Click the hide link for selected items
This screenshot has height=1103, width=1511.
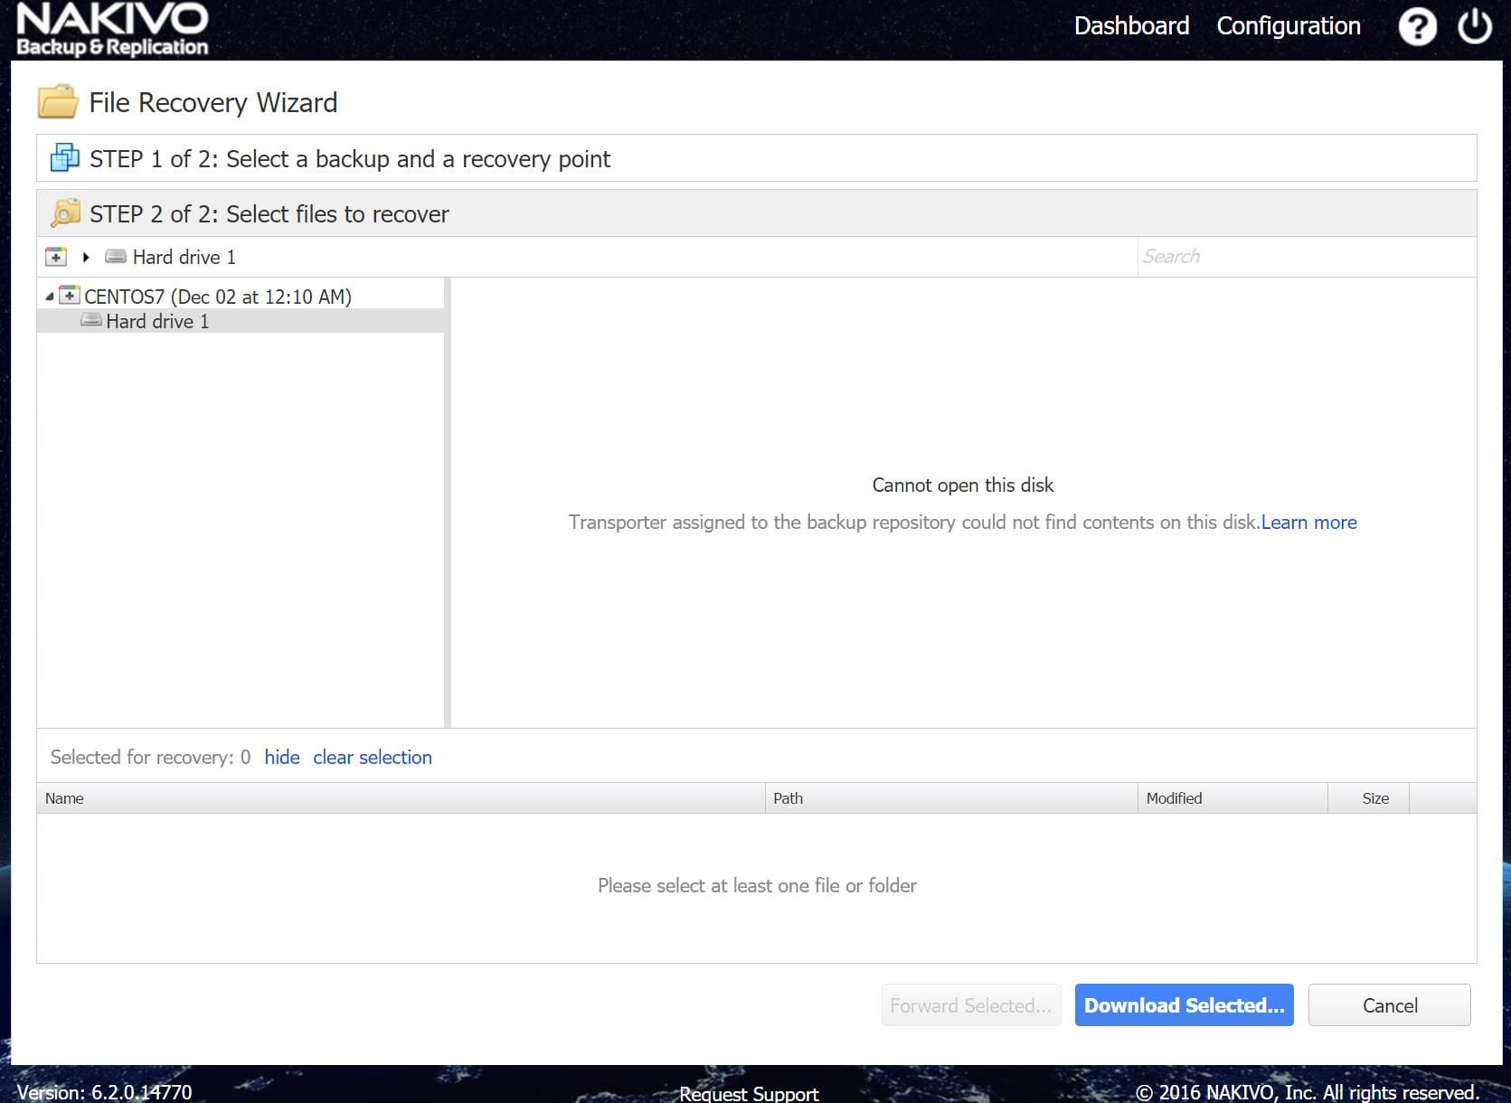[x=281, y=758]
